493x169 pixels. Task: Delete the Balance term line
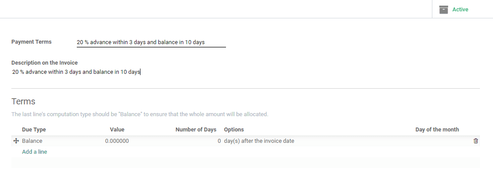coord(476,141)
